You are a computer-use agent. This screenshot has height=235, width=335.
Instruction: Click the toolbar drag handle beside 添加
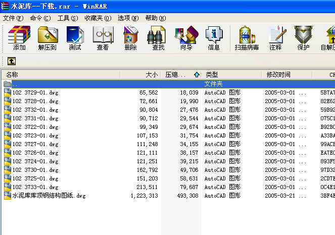pos(3,38)
